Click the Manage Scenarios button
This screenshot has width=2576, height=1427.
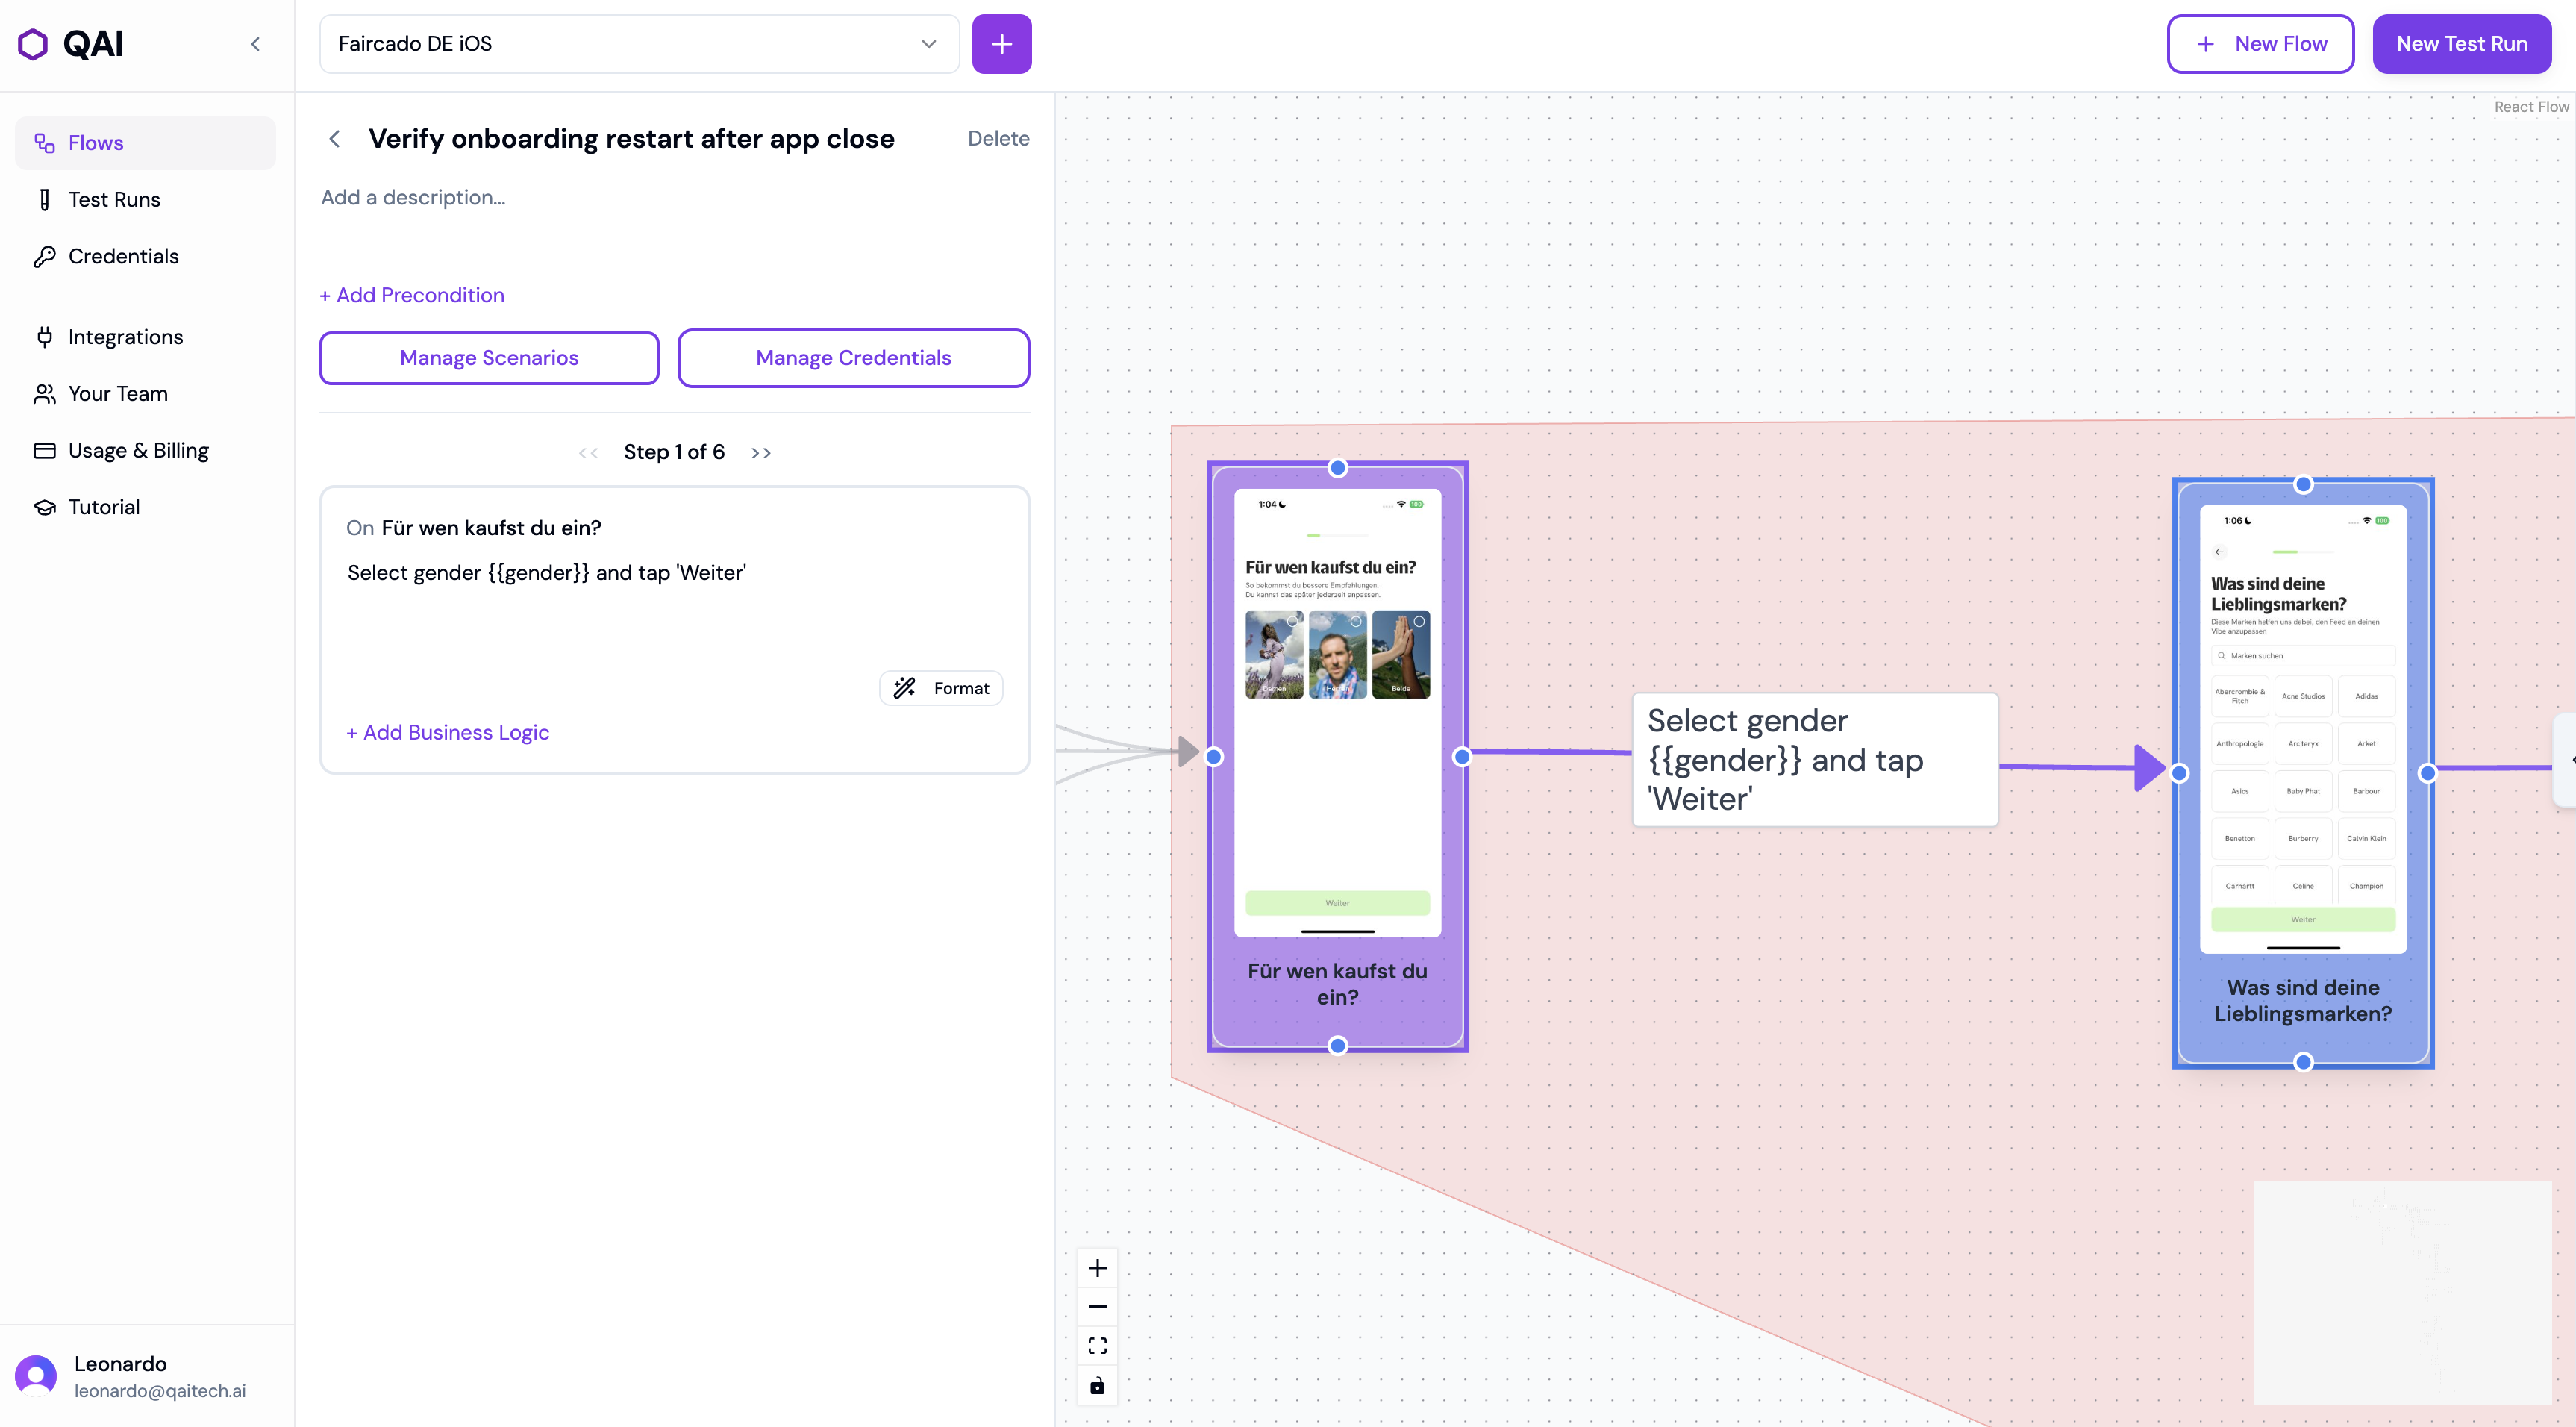(489, 358)
